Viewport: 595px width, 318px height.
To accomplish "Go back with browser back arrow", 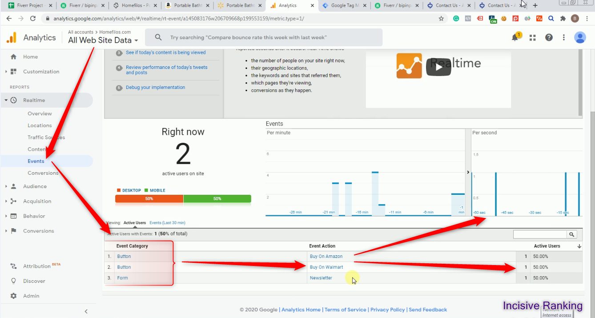I will coord(9,19).
